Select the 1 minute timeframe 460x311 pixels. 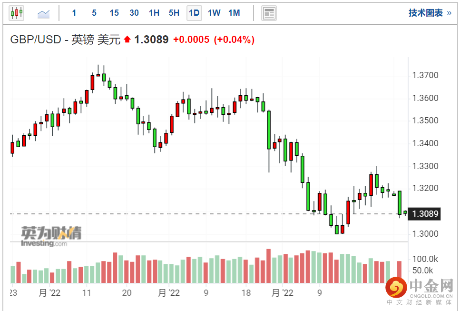(x=74, y=13)
